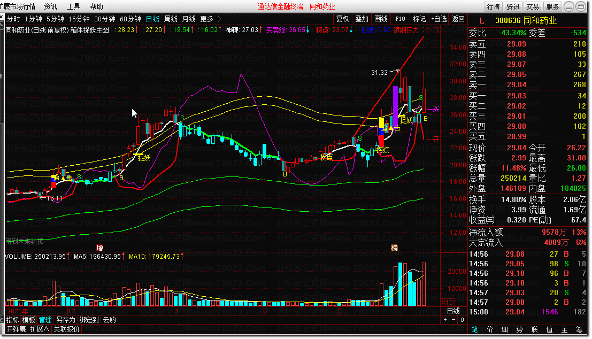
Task: Click the 0 reset button
Action: (462, 320)
